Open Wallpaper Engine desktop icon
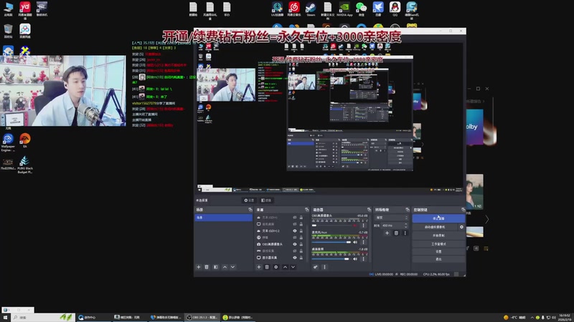The image size is (574, 322). [x=8, y=142]
